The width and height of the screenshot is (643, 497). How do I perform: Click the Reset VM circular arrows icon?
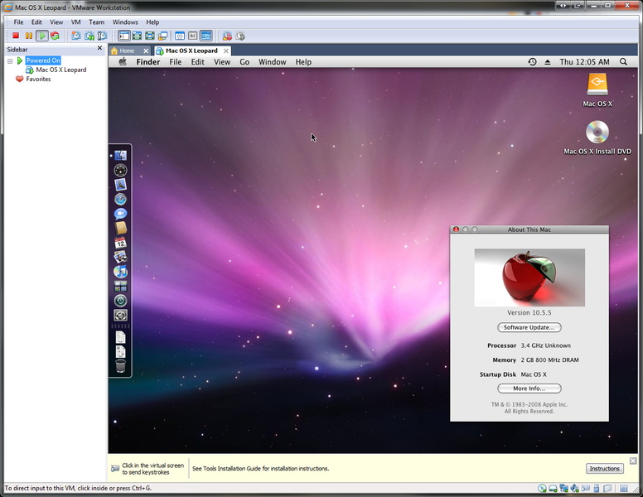coord(55,36)
